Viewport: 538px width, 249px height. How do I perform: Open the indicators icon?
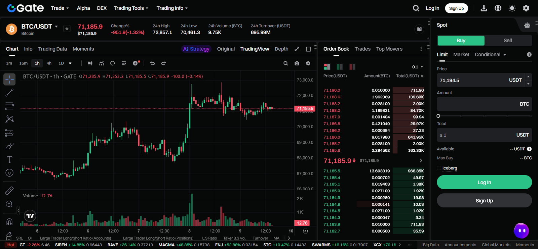pyautogui.click(x=101, y=63)
